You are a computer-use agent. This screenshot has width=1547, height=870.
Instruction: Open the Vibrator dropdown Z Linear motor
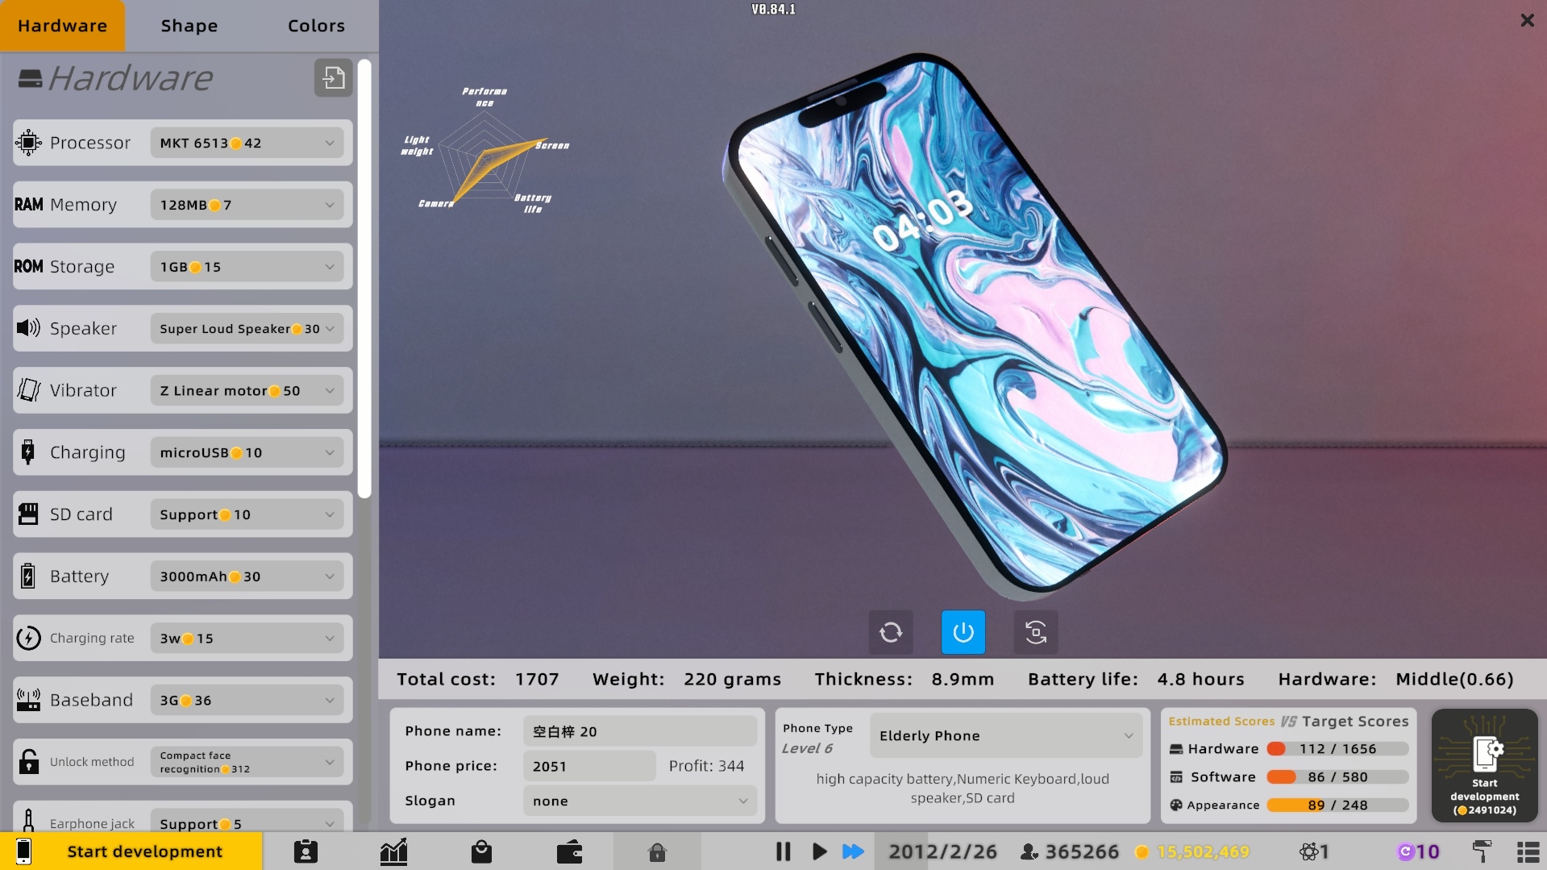(247, 390)
